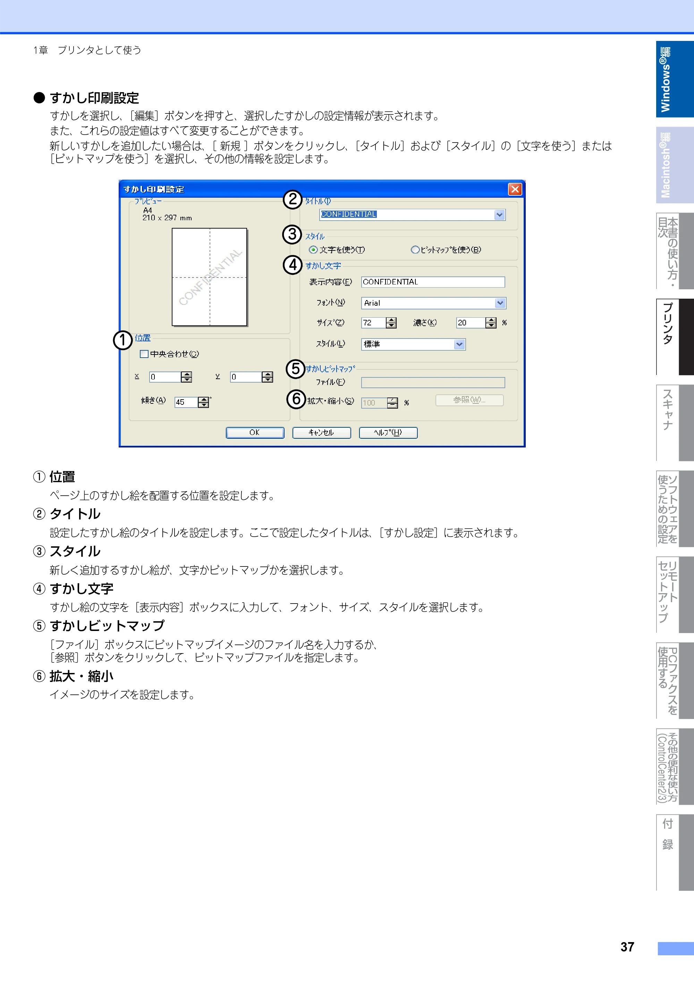Screen dimensions: 694x982
Task: Decrease 濃さ with the spinner down arrow
Action: tap(491, 325)
